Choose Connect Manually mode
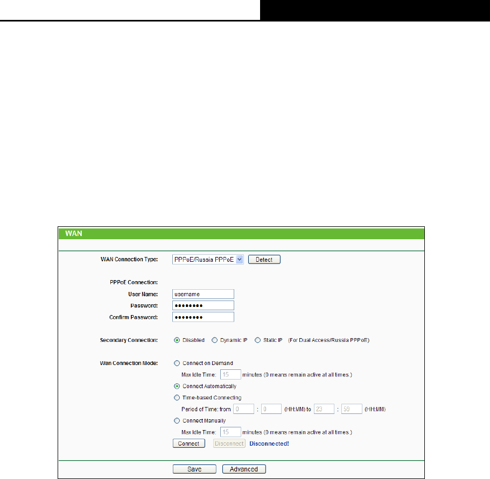This screenshot has height=479, width=490. click(x=177, y=420)
